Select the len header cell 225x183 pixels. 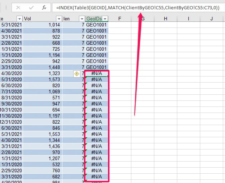click(74, 19)
